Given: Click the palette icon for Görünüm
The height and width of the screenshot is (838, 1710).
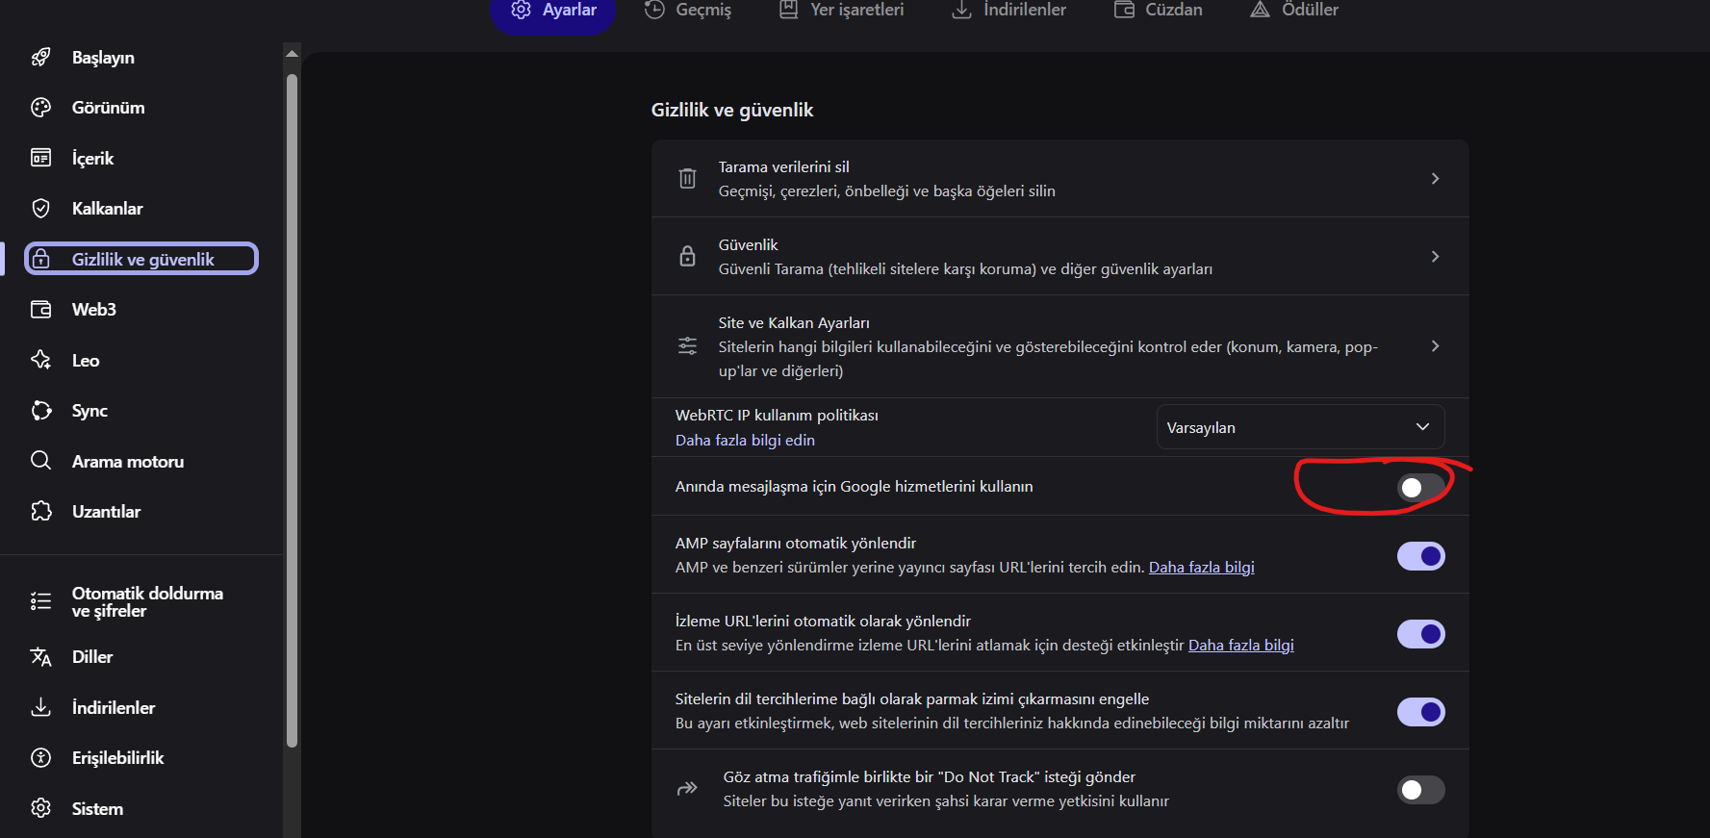Looking at the screenshot, I should pyautogui.click(x=40, y=108).
